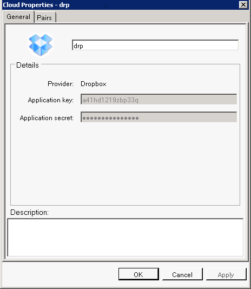Click the Application secret label
This screenshot has height=289, width=251.
(x=47, y=118)
